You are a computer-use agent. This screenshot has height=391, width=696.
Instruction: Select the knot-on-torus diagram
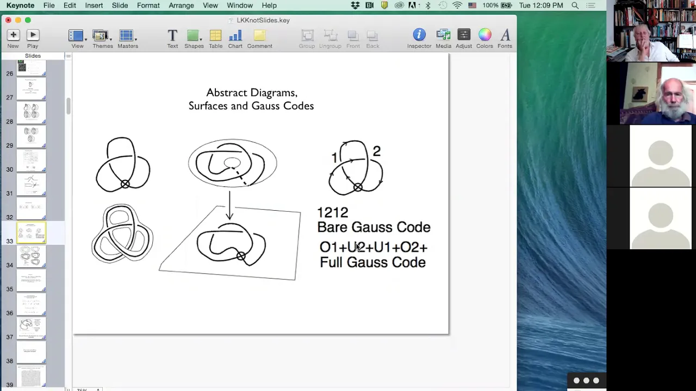232,163
